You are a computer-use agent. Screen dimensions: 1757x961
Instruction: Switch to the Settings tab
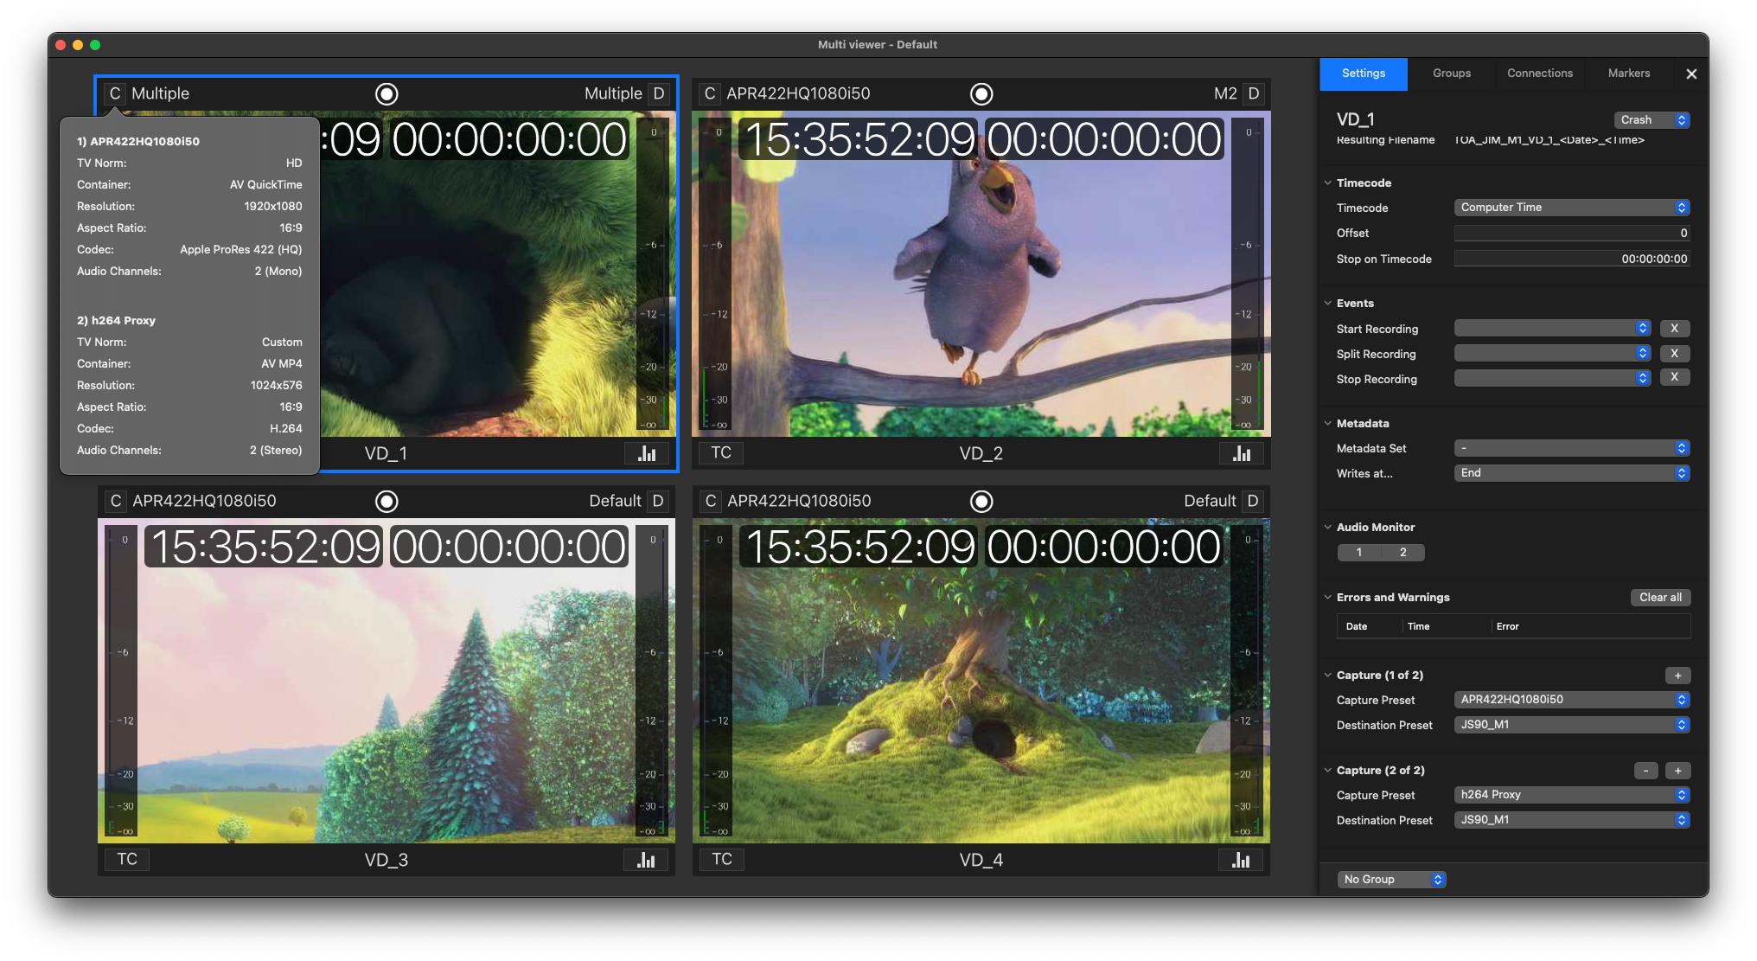pos(1364,74)
